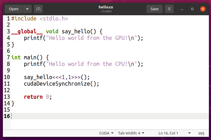Click the void keyword on line 3
This screenshot has width=211, height=140.
(52, 32)
